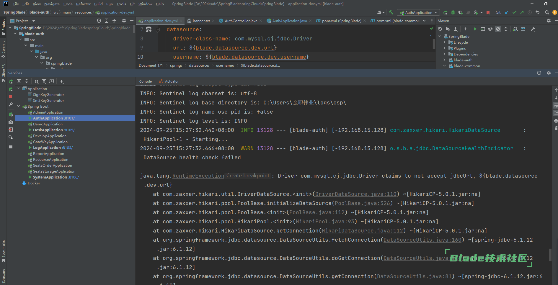
Task: Close application-dev.yml editor tab
Action: click(x=181, y=21)
